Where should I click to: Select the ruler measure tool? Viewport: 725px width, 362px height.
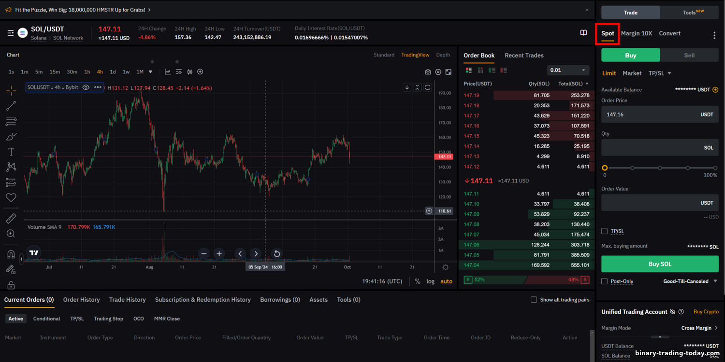click(x=11, y=219)
